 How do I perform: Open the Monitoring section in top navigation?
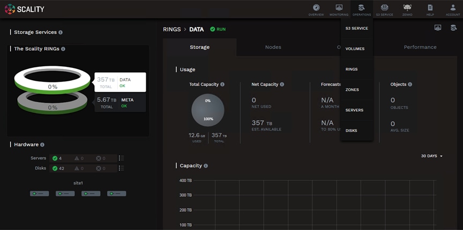pos(339,10)
